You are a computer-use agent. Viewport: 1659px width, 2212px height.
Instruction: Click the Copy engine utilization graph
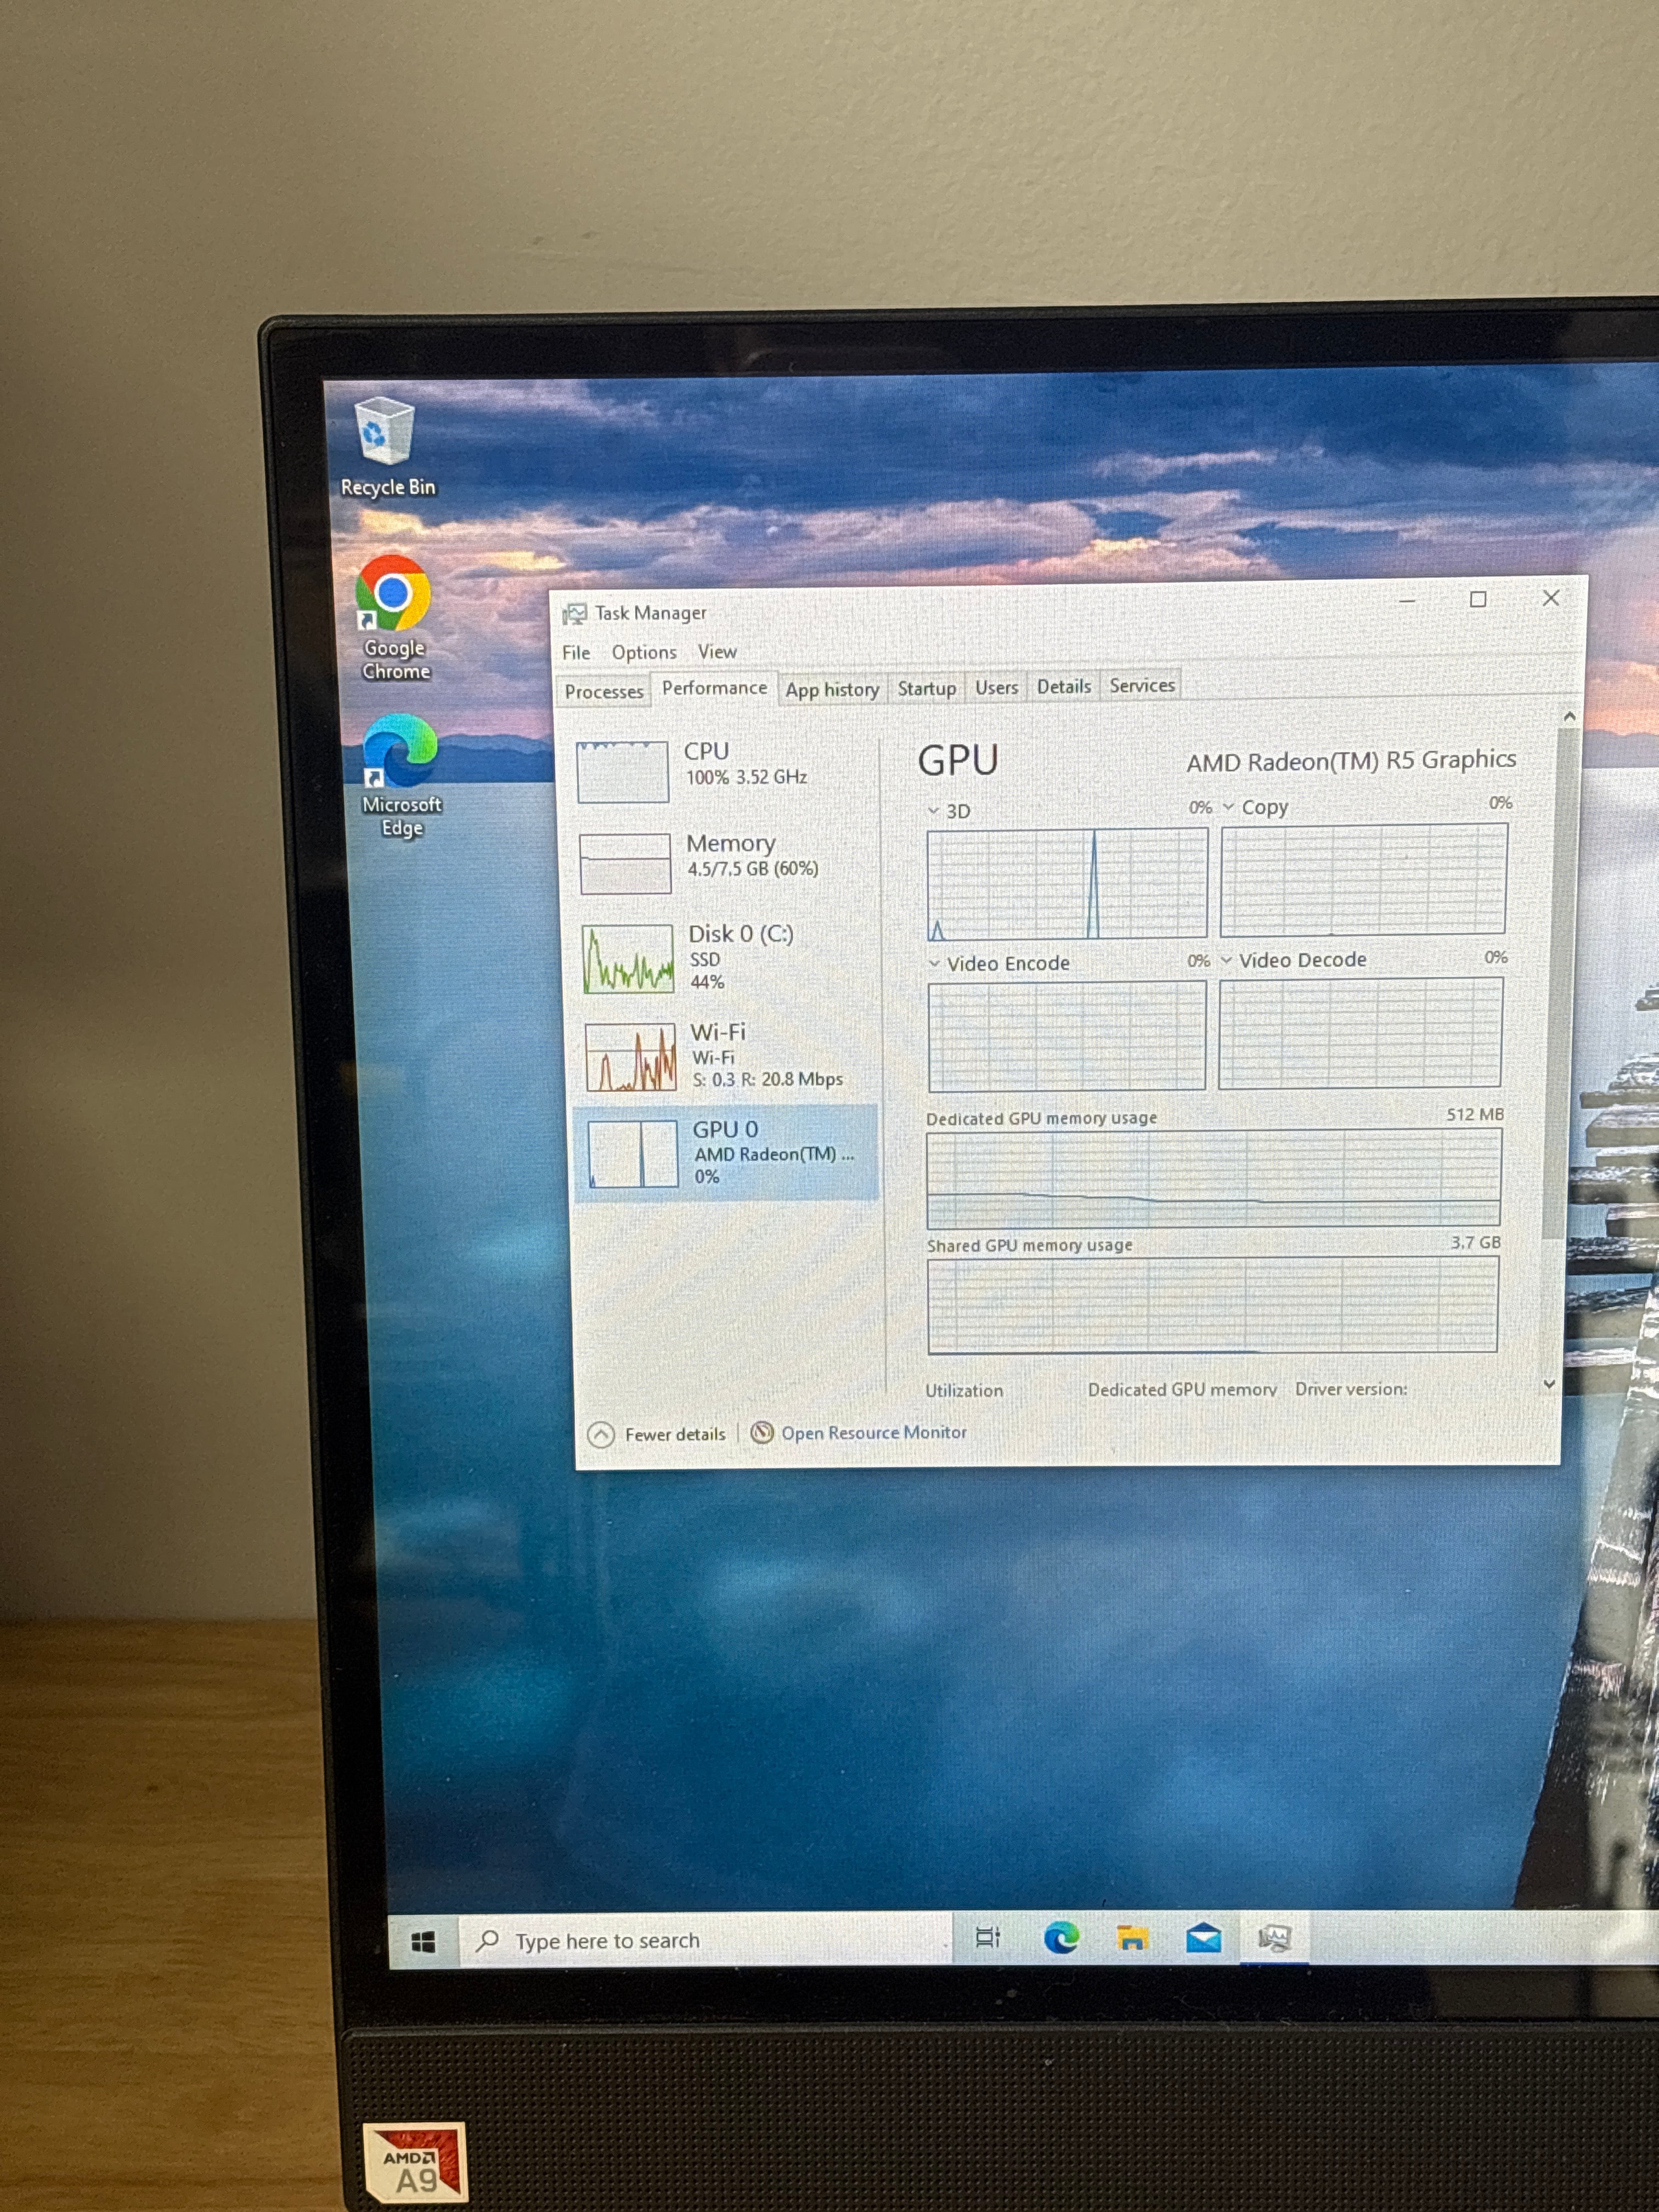tap(1363, 879)
